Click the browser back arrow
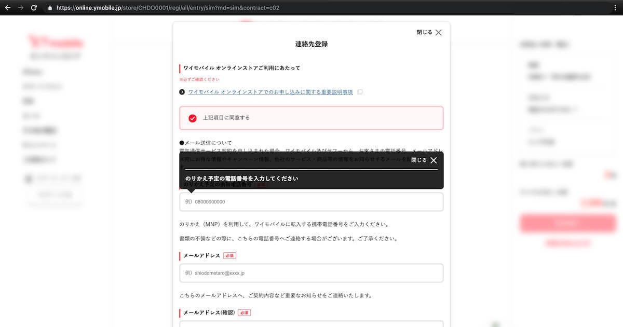The height and width of the screenshot is (327, 623). (8, 8)
